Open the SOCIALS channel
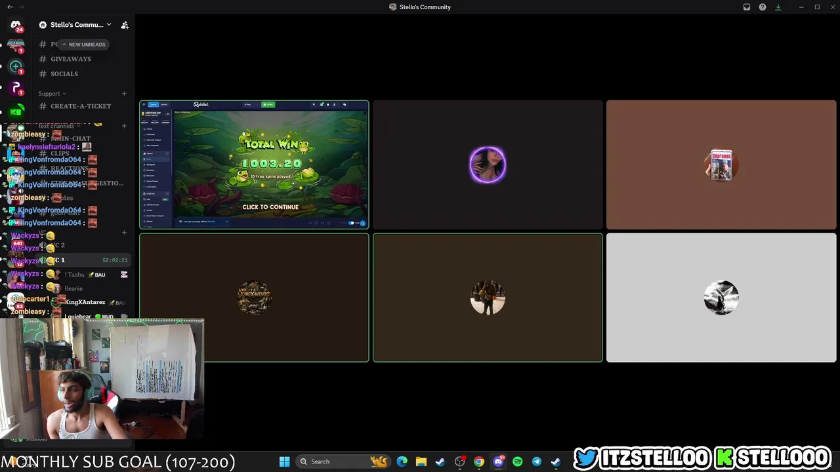 64,74
